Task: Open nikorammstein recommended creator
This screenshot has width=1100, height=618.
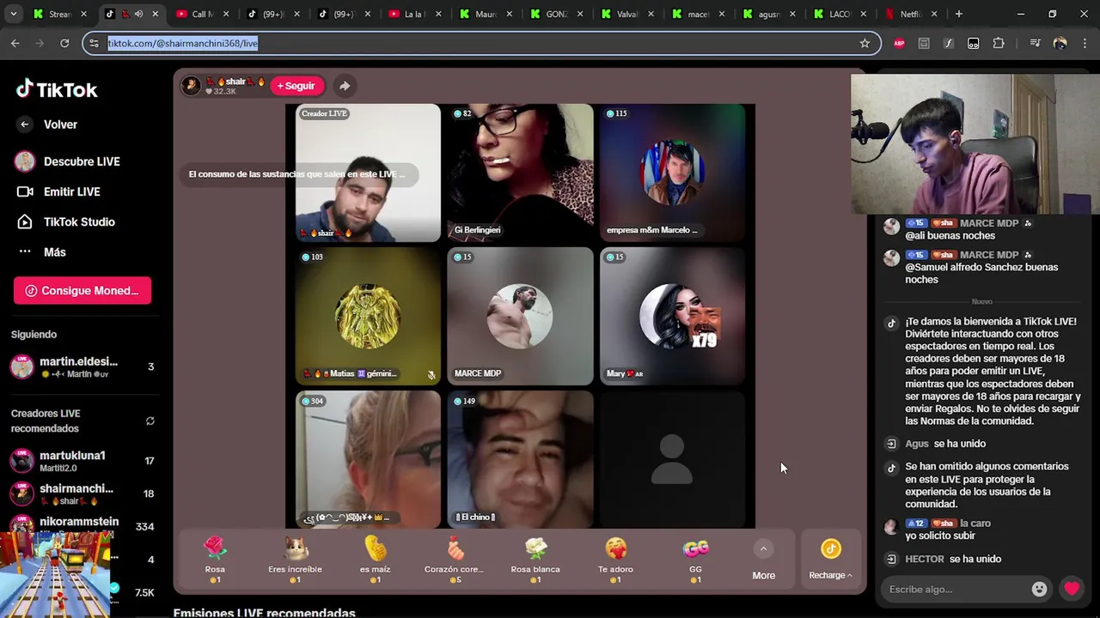Action: point(82,525)
